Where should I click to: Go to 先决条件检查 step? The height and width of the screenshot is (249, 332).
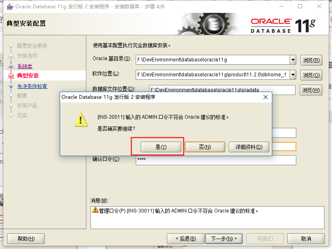coord(32,86)
